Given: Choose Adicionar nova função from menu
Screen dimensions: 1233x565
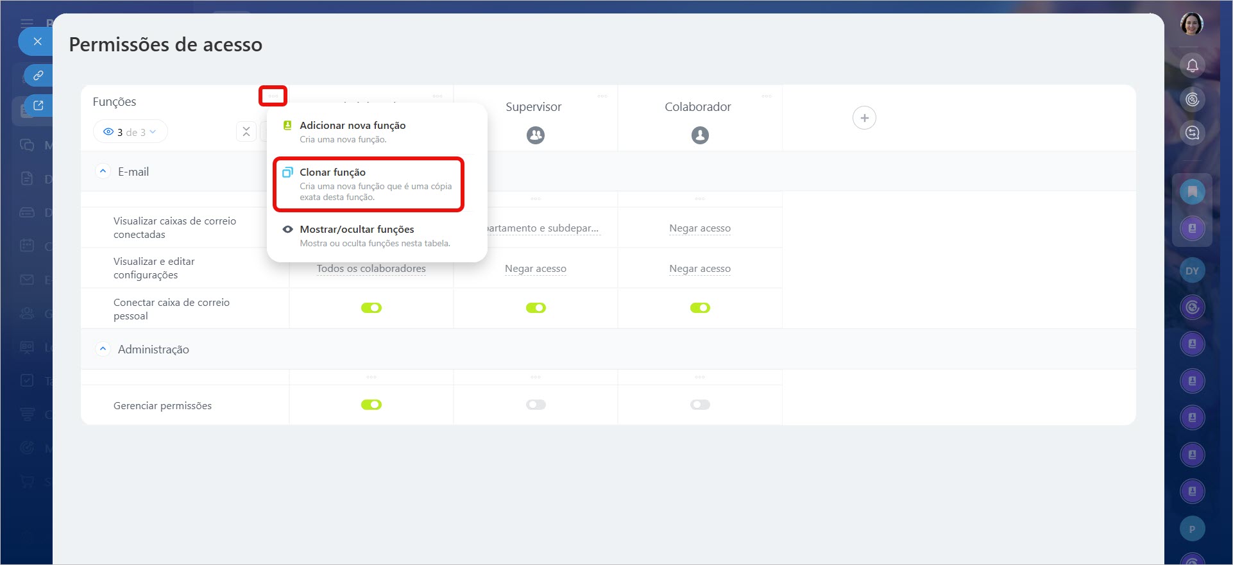Looking at the screenshot, I should 352,126.
